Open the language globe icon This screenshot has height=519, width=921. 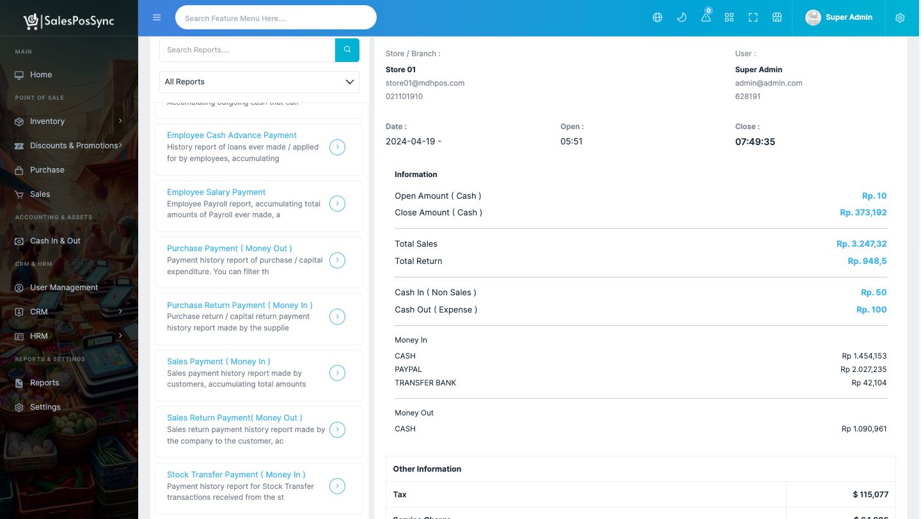coord(657,18)
